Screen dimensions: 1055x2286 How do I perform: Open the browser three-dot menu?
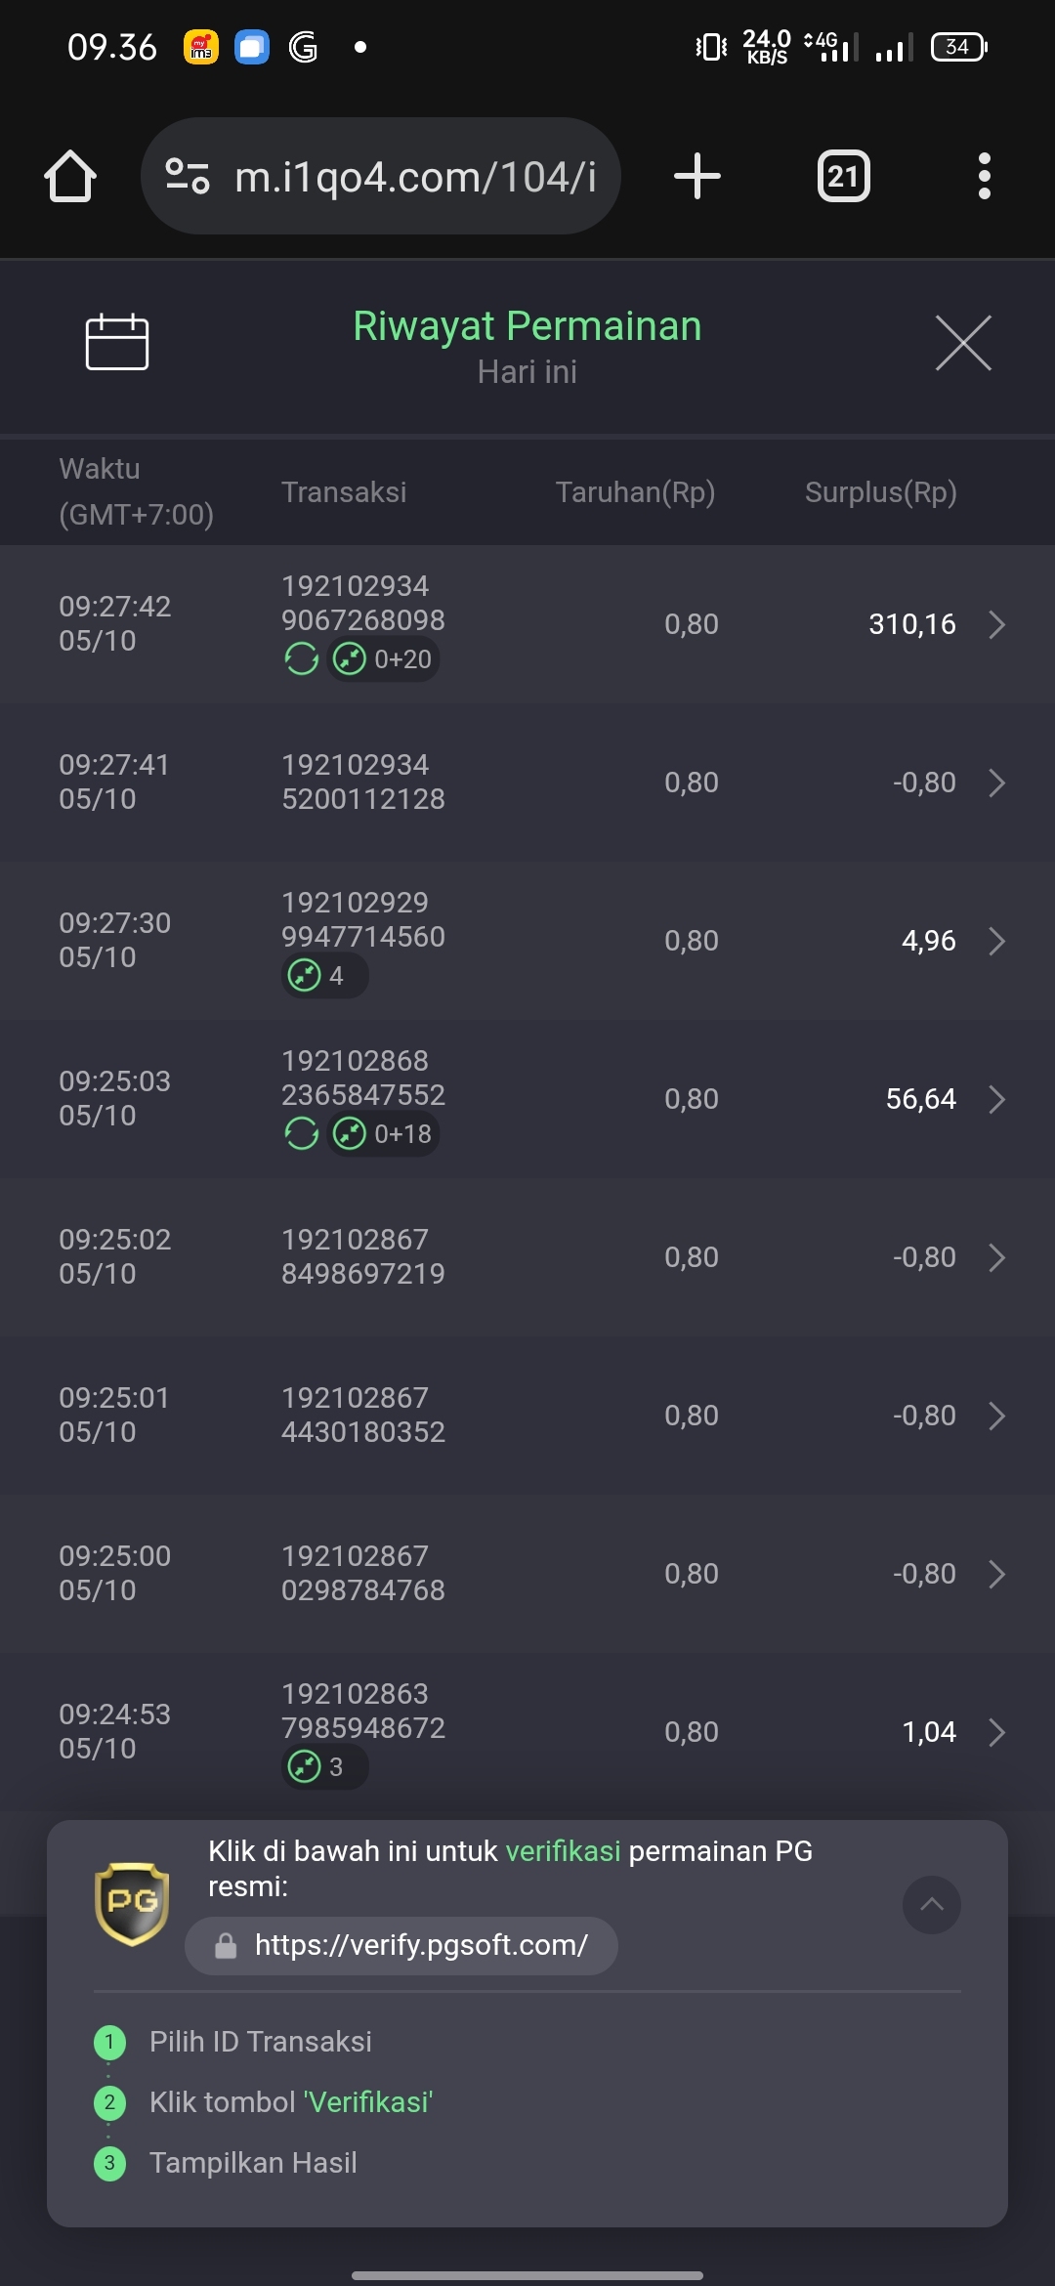[985, 177]
